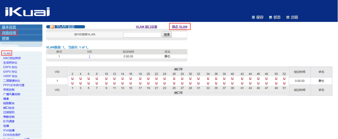Select 镜像 in the sidebar
The image size is (338, 139).
(x=6, y=99)
